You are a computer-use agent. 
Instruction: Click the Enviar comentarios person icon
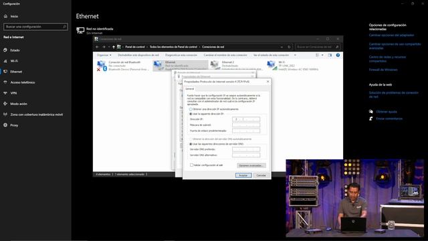(370, 118)
